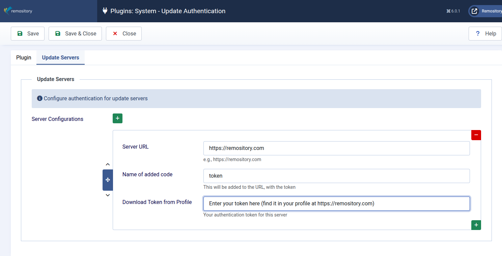Switch to the Plugin tab
Viewport: 502px width, 256px height.
tap(24, 58)
